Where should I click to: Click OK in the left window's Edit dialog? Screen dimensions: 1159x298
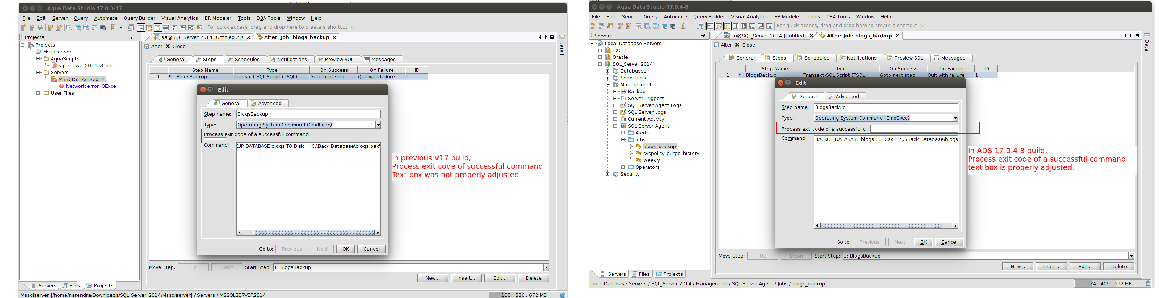tap(346, 249)
